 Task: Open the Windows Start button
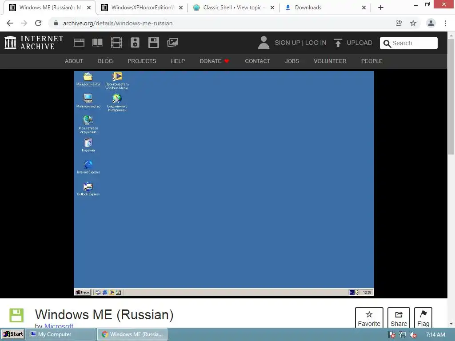click(x=13, y=334)
